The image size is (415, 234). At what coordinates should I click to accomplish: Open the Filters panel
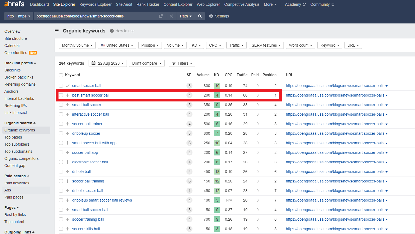[x=182, y=63]
